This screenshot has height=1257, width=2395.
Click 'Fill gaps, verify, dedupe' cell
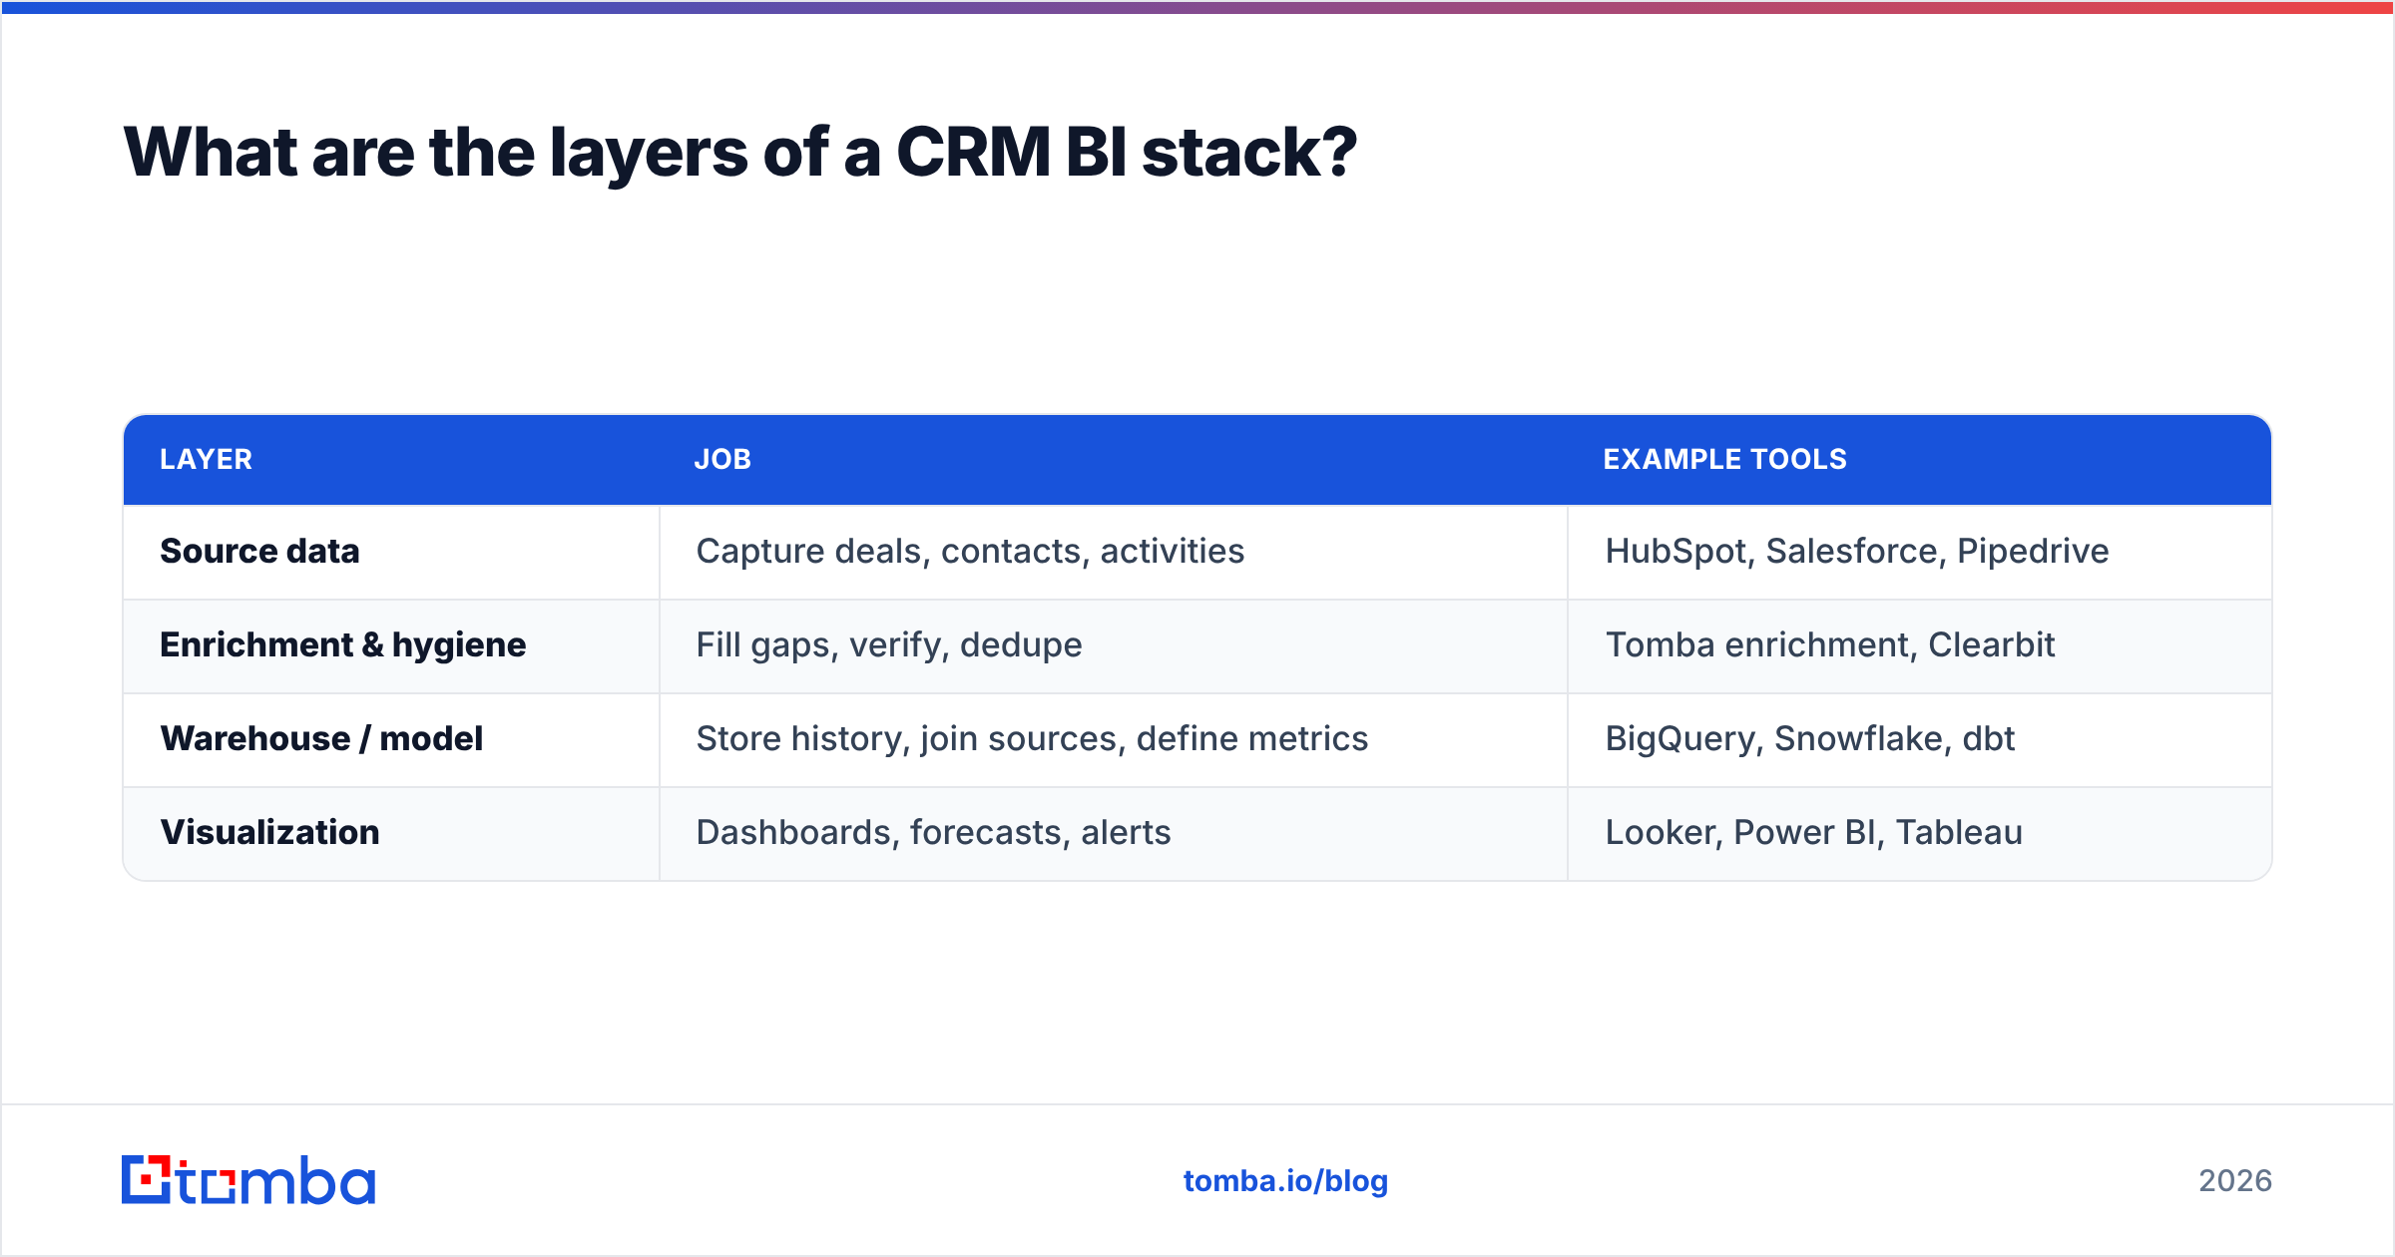(x=1114, y=645)
